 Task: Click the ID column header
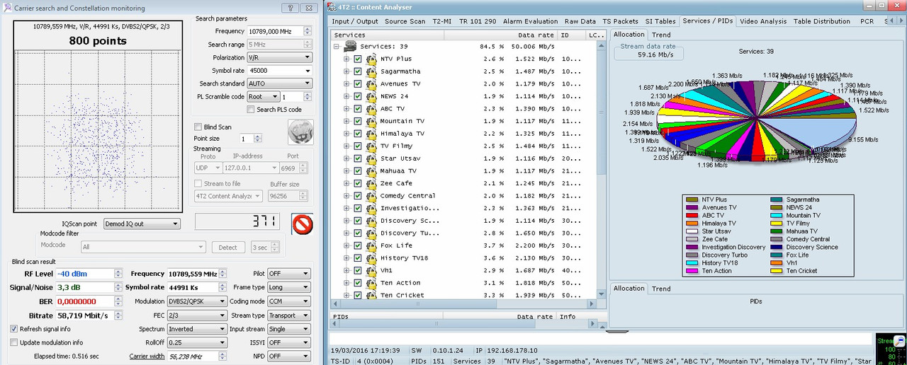tap(571, 35)
